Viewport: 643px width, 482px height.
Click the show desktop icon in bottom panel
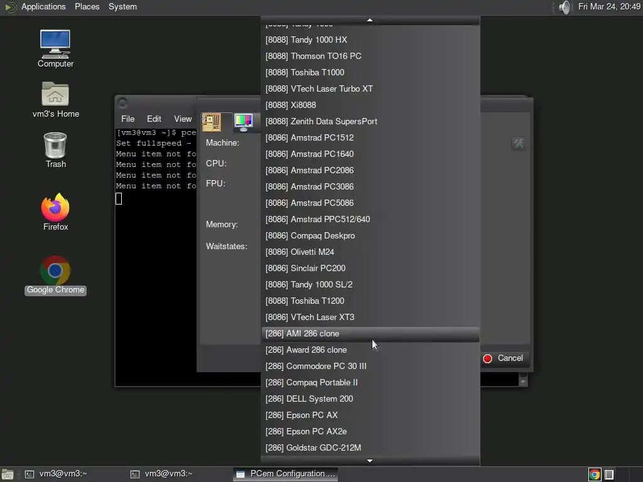click(x=7, y=474)
